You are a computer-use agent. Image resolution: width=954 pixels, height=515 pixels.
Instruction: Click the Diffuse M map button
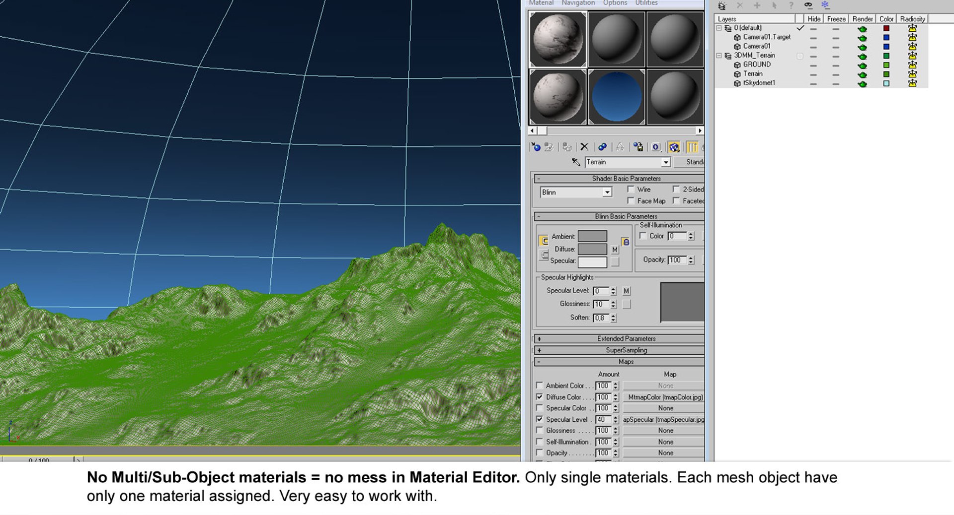[x=615, y=250]
